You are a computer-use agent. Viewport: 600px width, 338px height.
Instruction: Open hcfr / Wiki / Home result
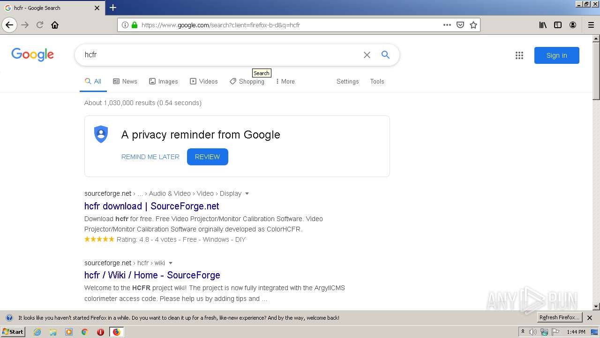pos(152,275)
